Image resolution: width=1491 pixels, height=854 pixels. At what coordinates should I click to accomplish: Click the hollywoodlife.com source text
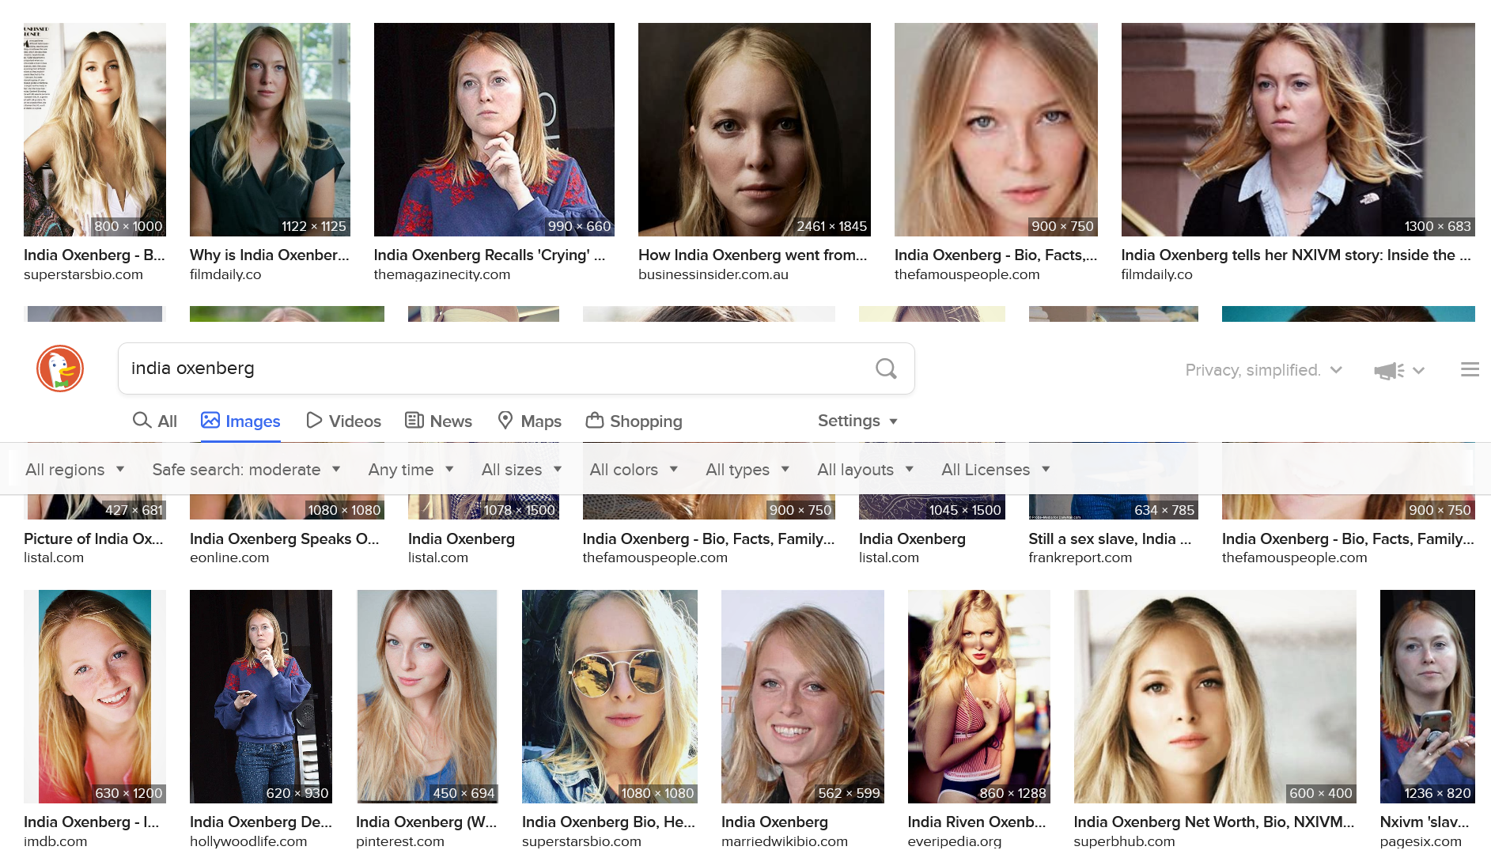pyautogui.click(x=248, y=841)
